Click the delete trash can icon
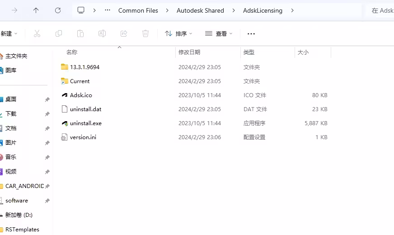 pos(145,33)
